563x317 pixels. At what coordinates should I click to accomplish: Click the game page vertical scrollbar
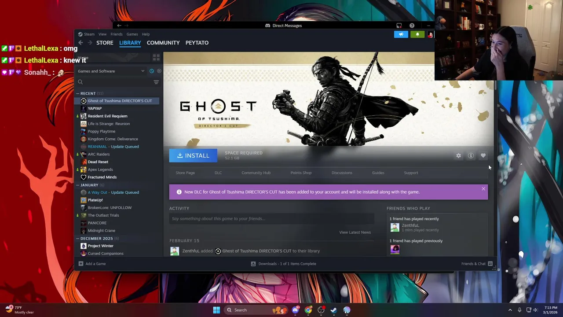[496, 86]
